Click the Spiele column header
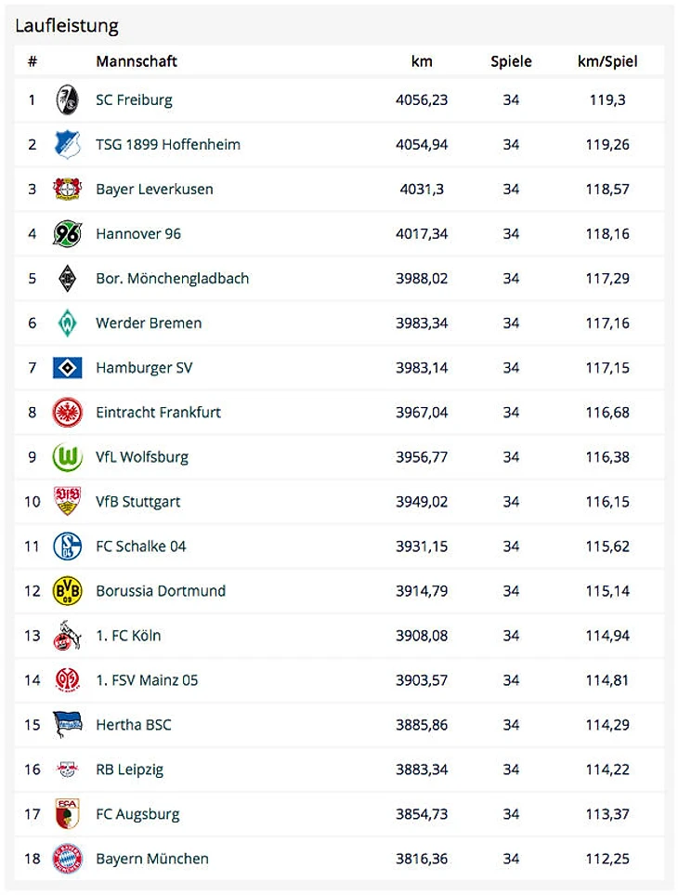 click(511, 61)
